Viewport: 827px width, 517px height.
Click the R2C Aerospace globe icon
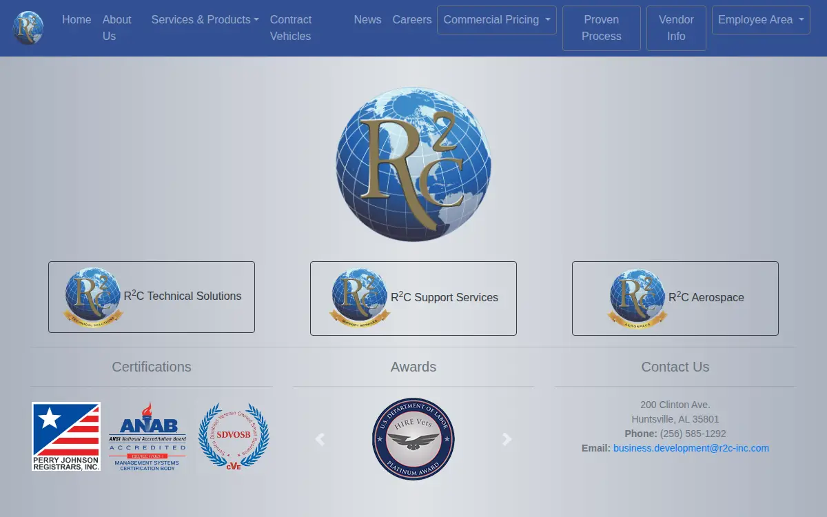point(637,298)
